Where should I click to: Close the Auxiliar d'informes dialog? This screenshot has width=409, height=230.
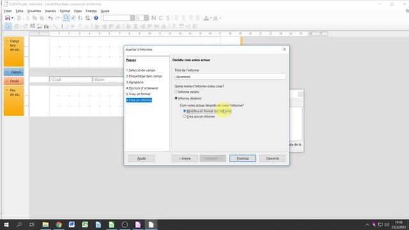[284, 49]
